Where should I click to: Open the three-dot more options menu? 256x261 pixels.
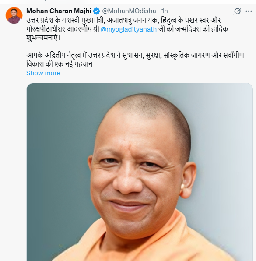[249, 11]
